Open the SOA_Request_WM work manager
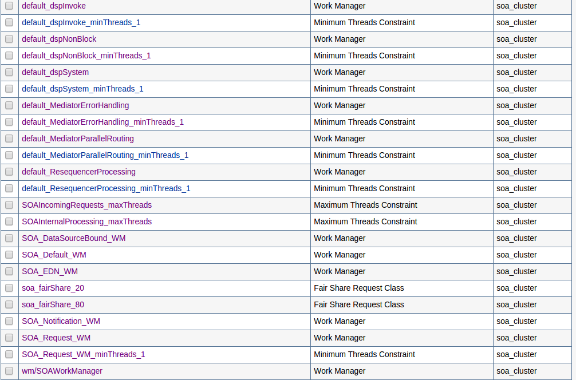 click(x=56, y=338)
